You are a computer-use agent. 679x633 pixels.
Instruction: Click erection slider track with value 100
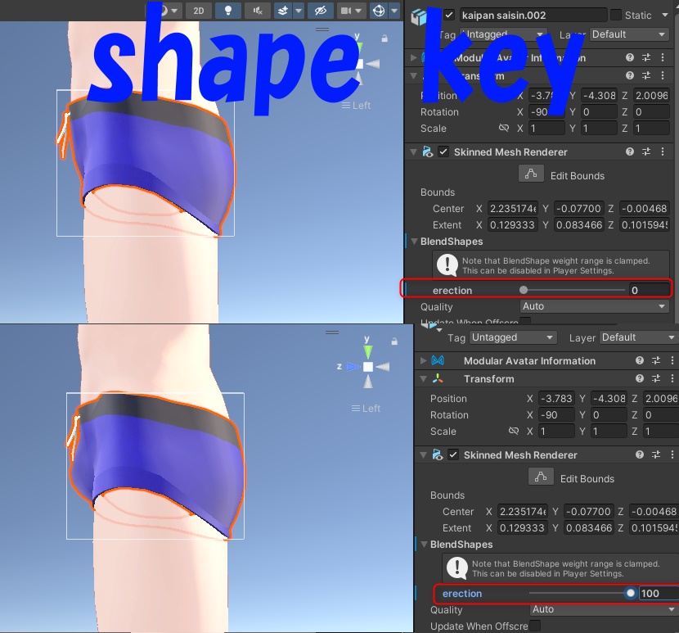[582, 593]
